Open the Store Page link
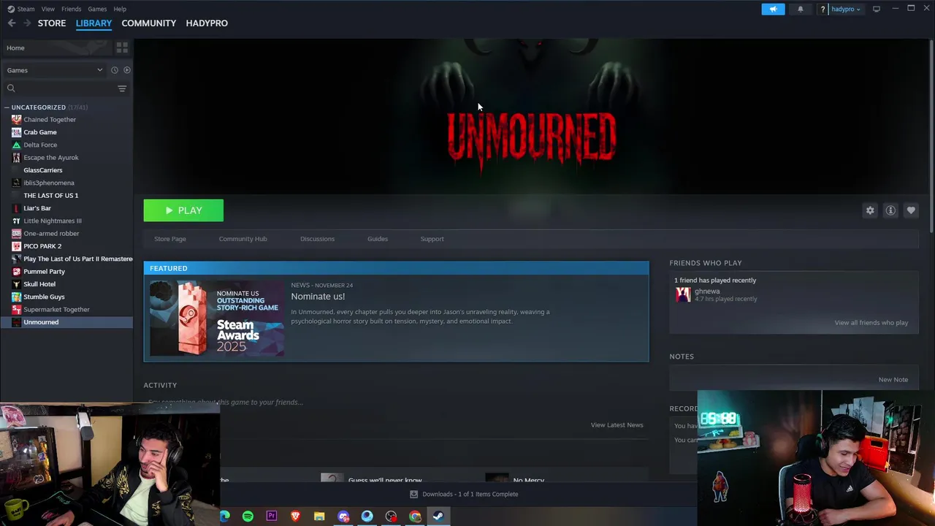 [x=170, y=239]
